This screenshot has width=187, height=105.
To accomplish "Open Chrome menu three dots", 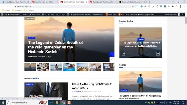I will point(184,6).
